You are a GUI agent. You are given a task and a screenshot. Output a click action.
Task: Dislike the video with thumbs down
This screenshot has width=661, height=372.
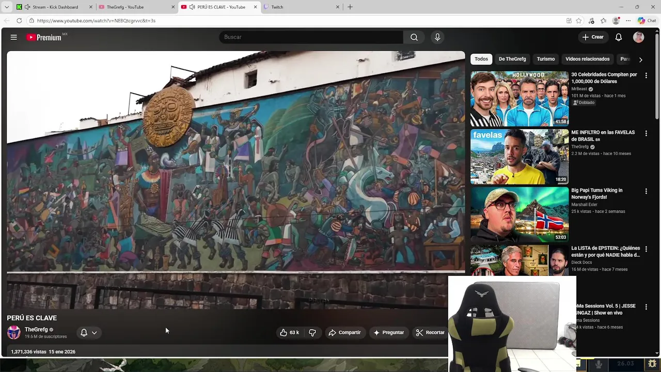[x=312, y=333]
